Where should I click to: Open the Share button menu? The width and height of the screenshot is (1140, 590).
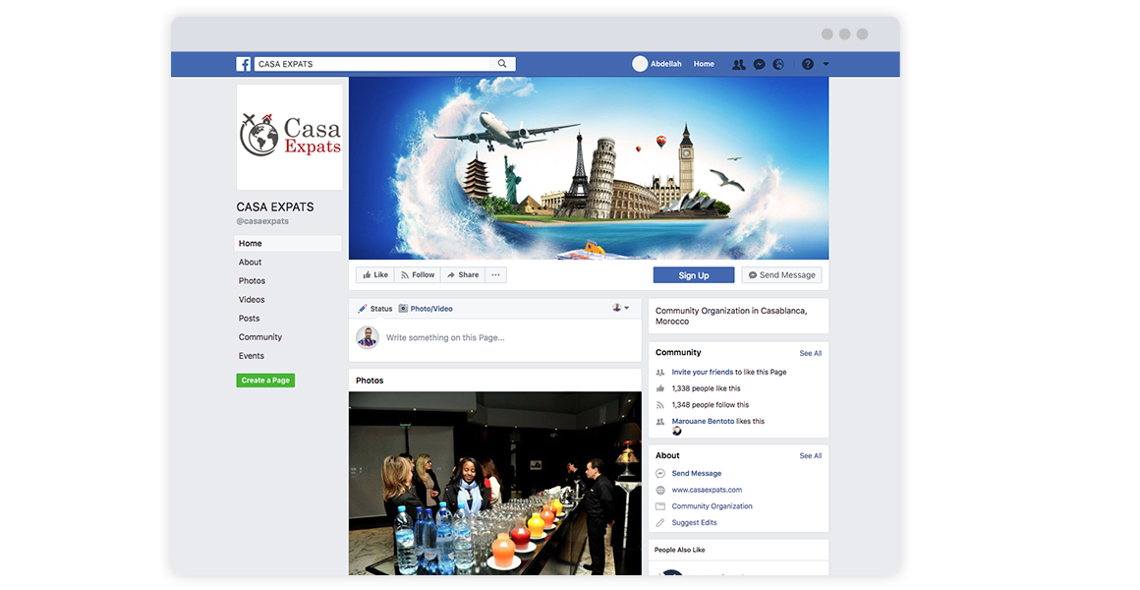point(463,275)
